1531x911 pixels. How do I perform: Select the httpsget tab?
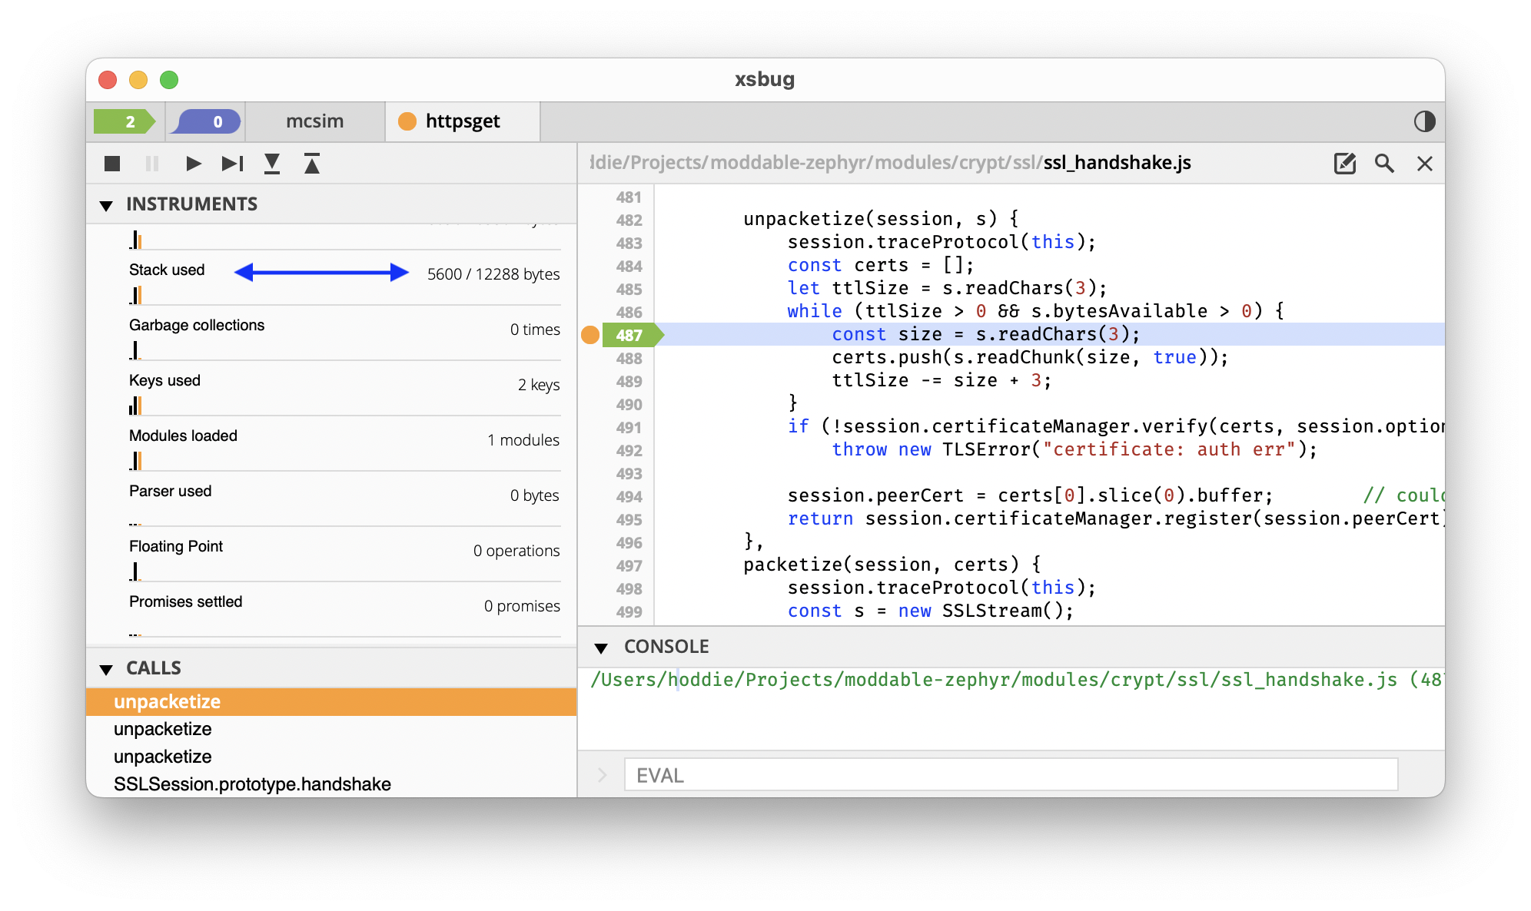(462, 121)
